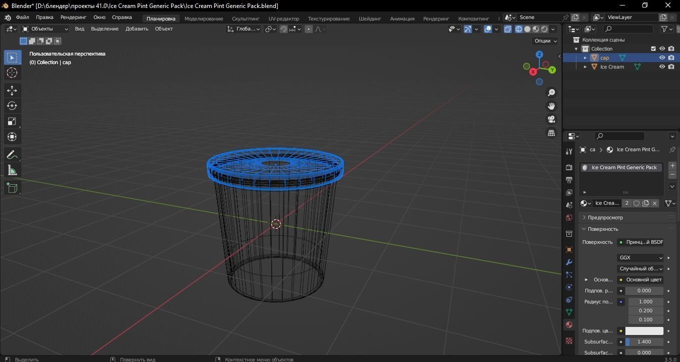
Task: Choose the Transform tool
Action: [x=12, y=137]
